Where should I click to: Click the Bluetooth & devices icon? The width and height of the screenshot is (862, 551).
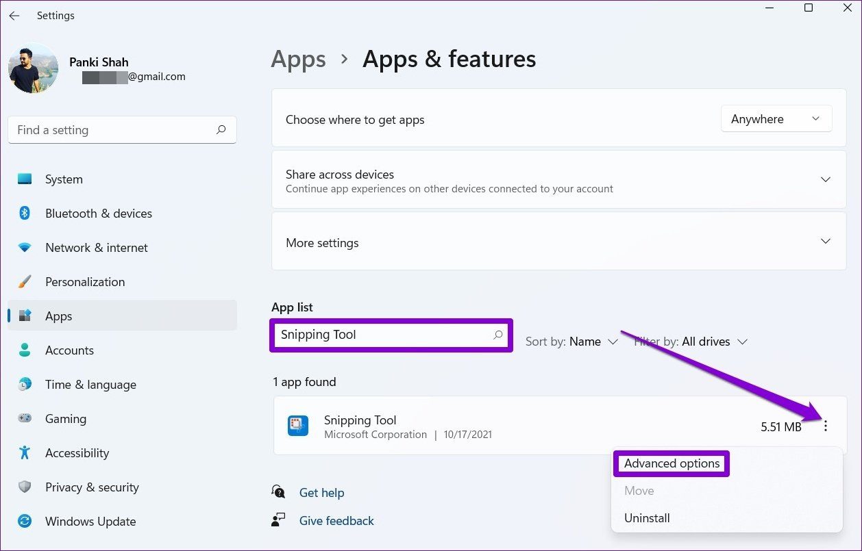(x=25, y=214)
